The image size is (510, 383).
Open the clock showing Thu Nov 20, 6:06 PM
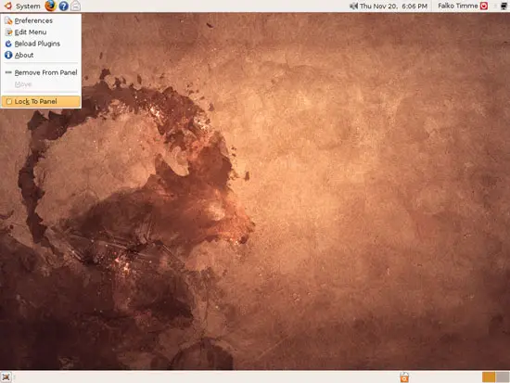point(393,6)
